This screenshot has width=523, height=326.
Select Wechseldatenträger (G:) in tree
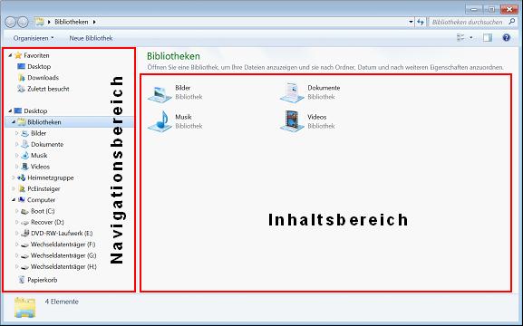coord(63,255)
